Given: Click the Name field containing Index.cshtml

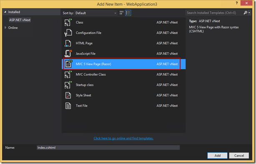Looking at the screenshot, I should pyautogui.click(x=108, y=147).
